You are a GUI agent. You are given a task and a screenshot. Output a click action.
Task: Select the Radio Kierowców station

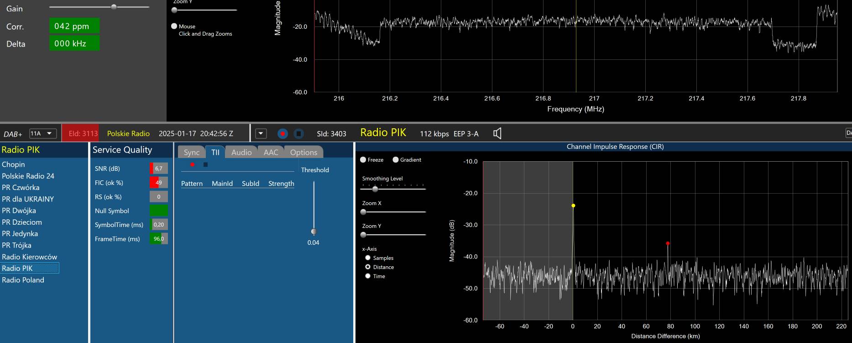click(29, 257)
